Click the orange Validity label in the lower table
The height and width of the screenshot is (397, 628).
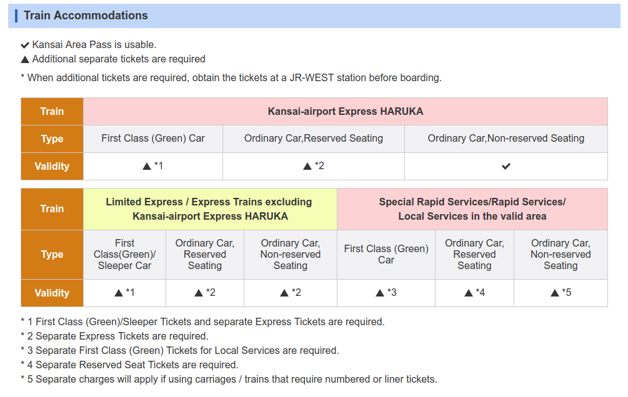click(x=52, y=293)
